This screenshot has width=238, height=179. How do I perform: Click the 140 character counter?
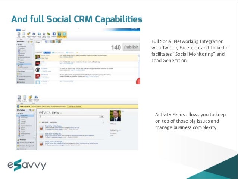click(116, 47)
